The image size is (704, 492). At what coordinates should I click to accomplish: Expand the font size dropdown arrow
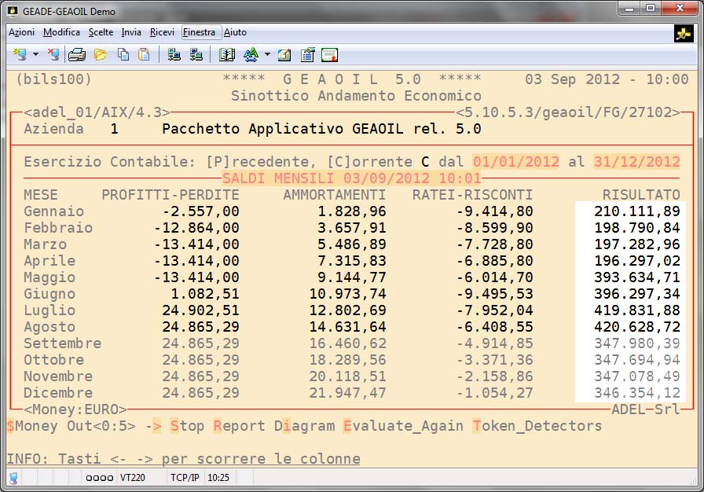pyautogui.click(x=267, y=55)
